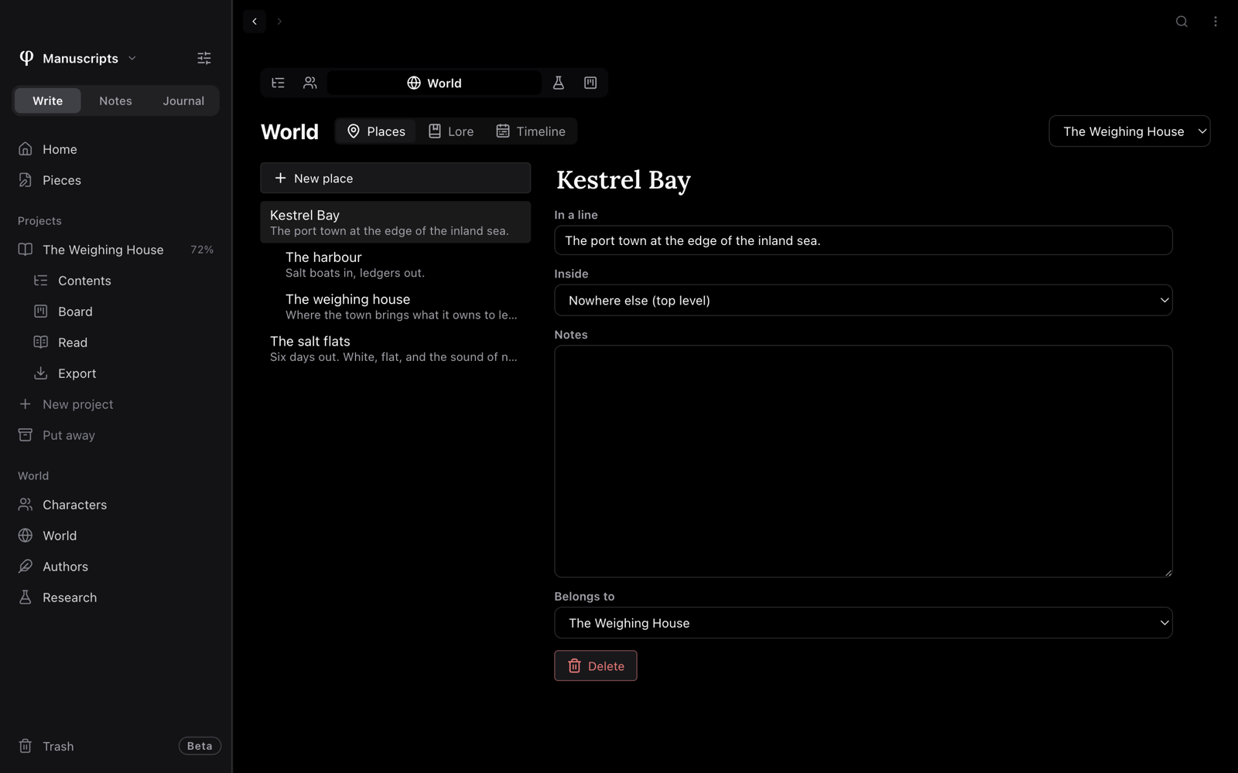Go forward with the right arrow
Viewport: 1238px width, 773px height.
279,22
